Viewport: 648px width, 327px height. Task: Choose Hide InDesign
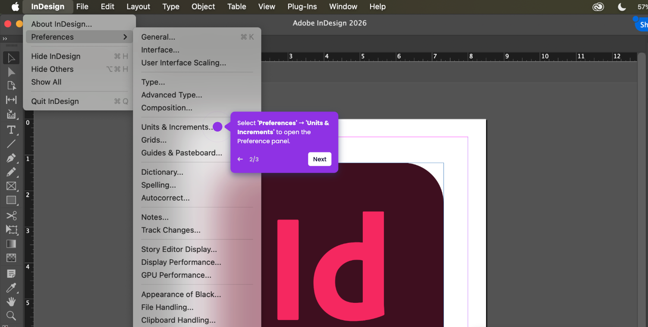pos(79,56)
